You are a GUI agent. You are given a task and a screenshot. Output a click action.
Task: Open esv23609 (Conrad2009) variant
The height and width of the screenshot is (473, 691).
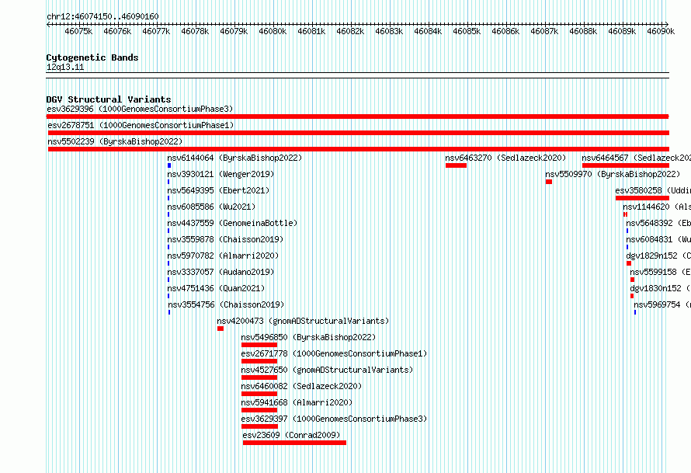tap(291, 435)
